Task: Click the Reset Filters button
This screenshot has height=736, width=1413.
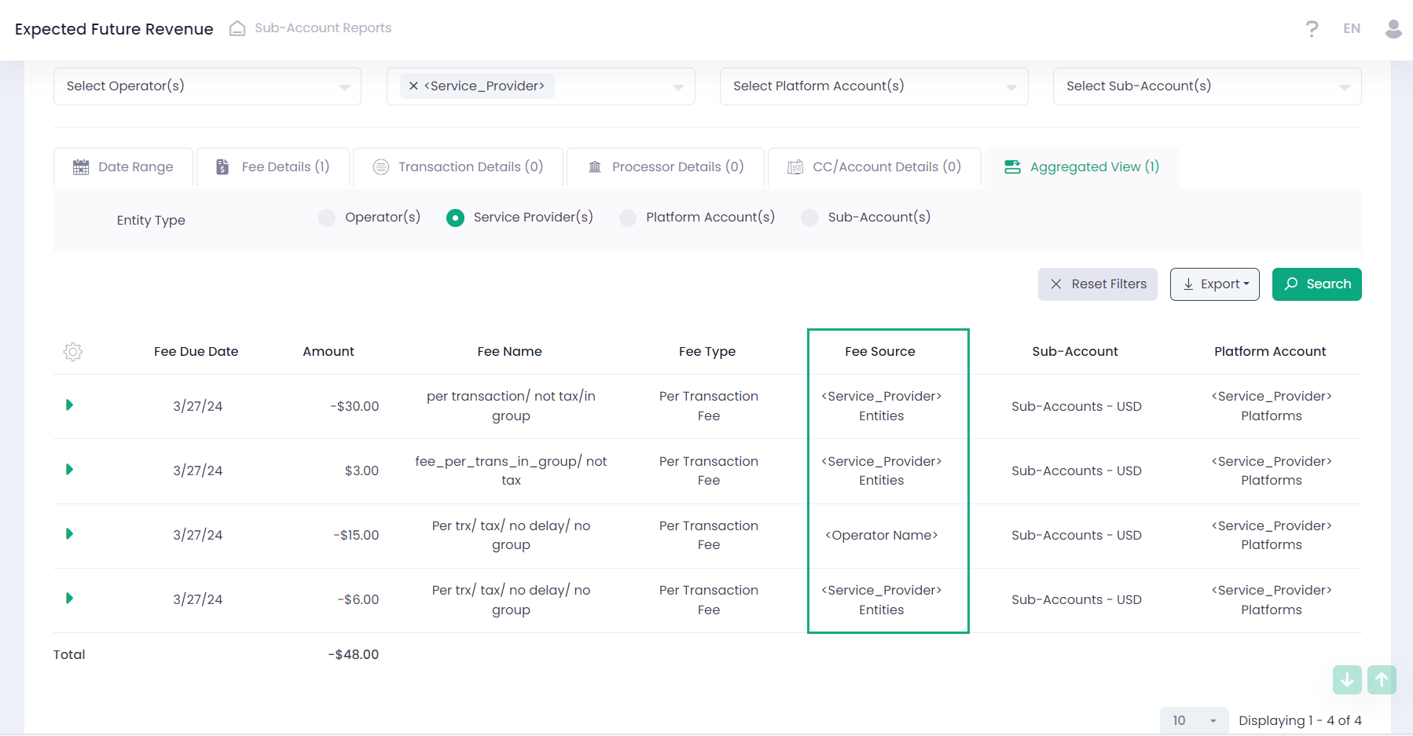Action: 1097,284
